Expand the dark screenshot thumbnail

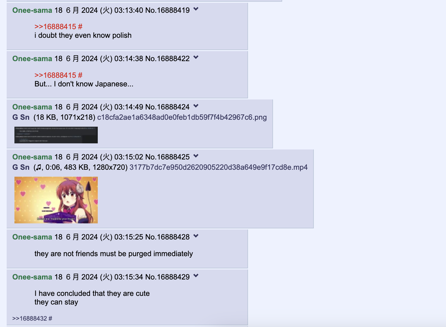coord(56,135)
